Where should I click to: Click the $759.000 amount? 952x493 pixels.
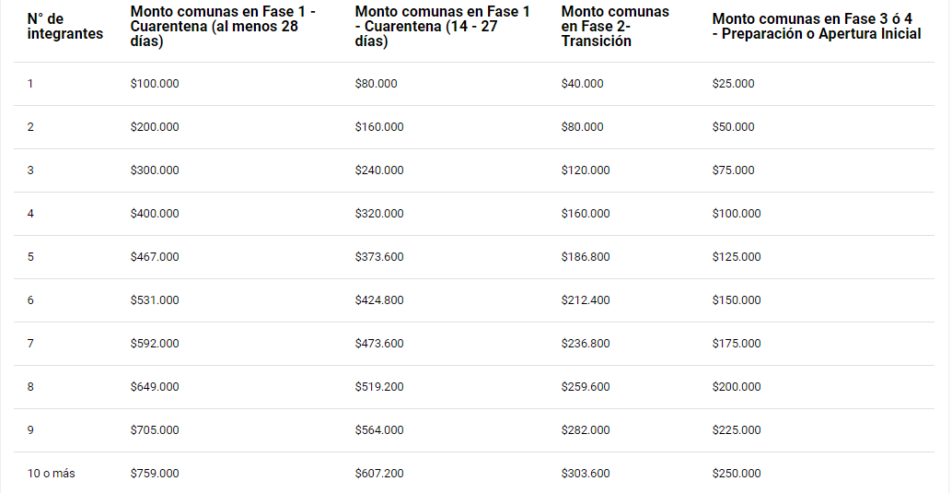point(155,474)
